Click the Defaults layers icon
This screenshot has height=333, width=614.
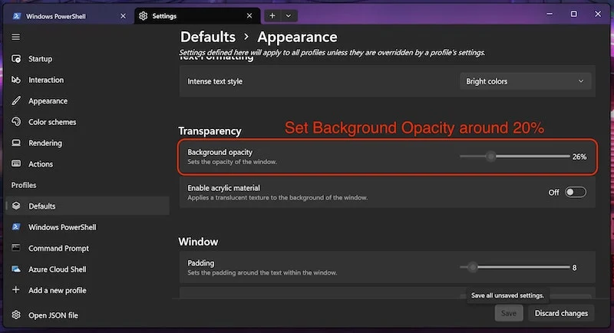click(16, 206)
